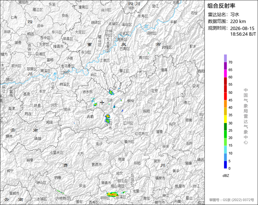The width and height of the screenshot is (258, 205).
Task: Click the radar echo cluster near Renhuai
Action: tap(108, 118)
